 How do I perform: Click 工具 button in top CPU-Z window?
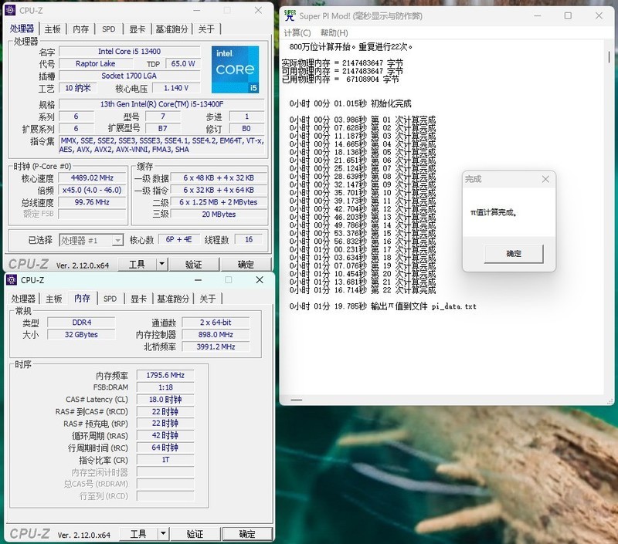pyautogui.click(x=138, y=265)
